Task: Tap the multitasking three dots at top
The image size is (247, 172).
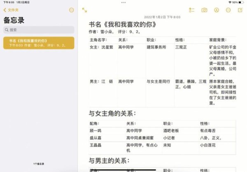Action: (x=123, y=2)
